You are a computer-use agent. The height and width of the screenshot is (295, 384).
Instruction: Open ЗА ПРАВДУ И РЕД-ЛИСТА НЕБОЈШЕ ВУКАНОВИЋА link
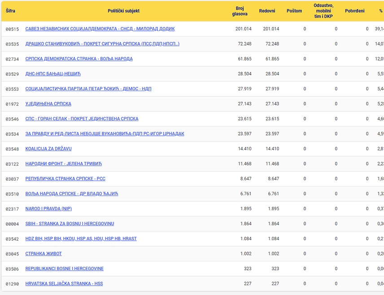[x=105, y=134]
